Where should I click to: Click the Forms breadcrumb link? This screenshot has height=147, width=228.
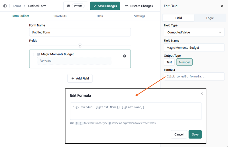(x=17, y=6)
